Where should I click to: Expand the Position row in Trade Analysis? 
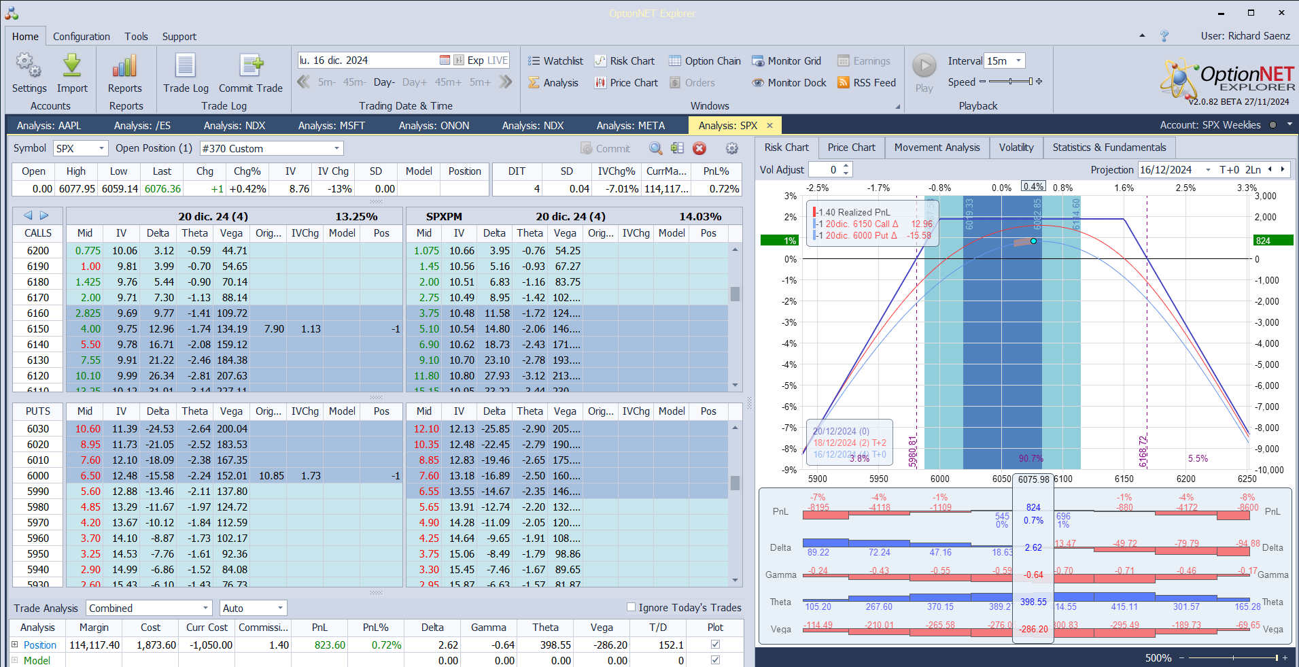[x=15, y=645]
